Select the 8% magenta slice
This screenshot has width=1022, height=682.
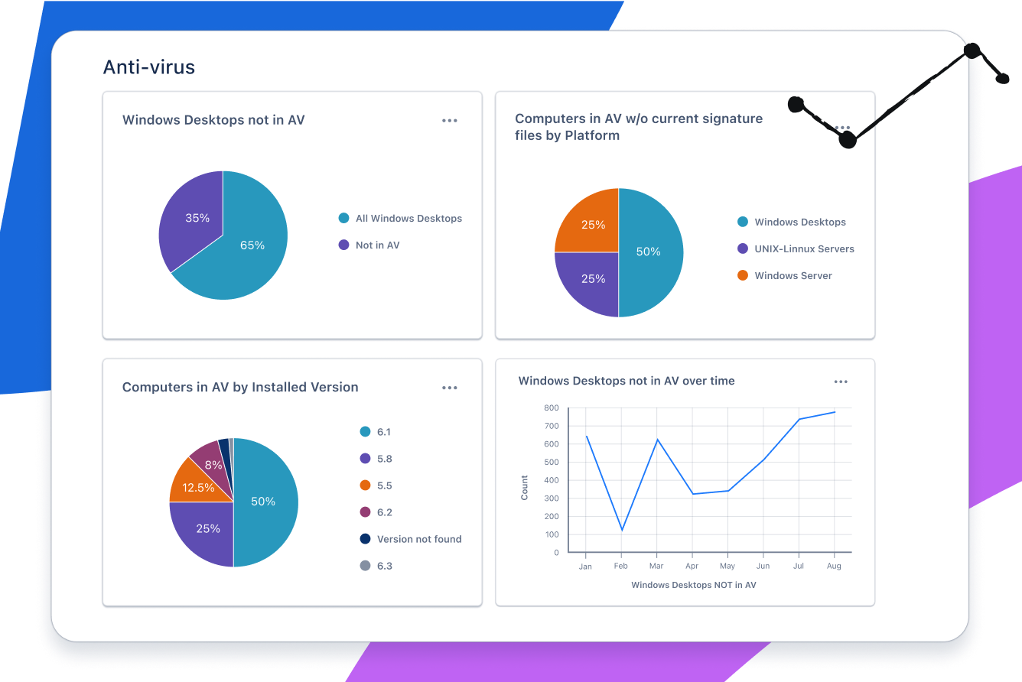pos(213,465)
